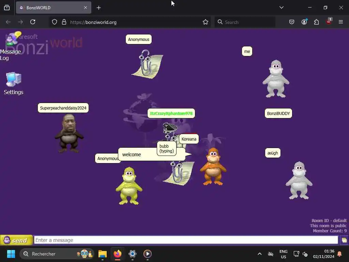Show site security lock info
The width and height of the screenshot is (349, 262).
coord(64,22)
